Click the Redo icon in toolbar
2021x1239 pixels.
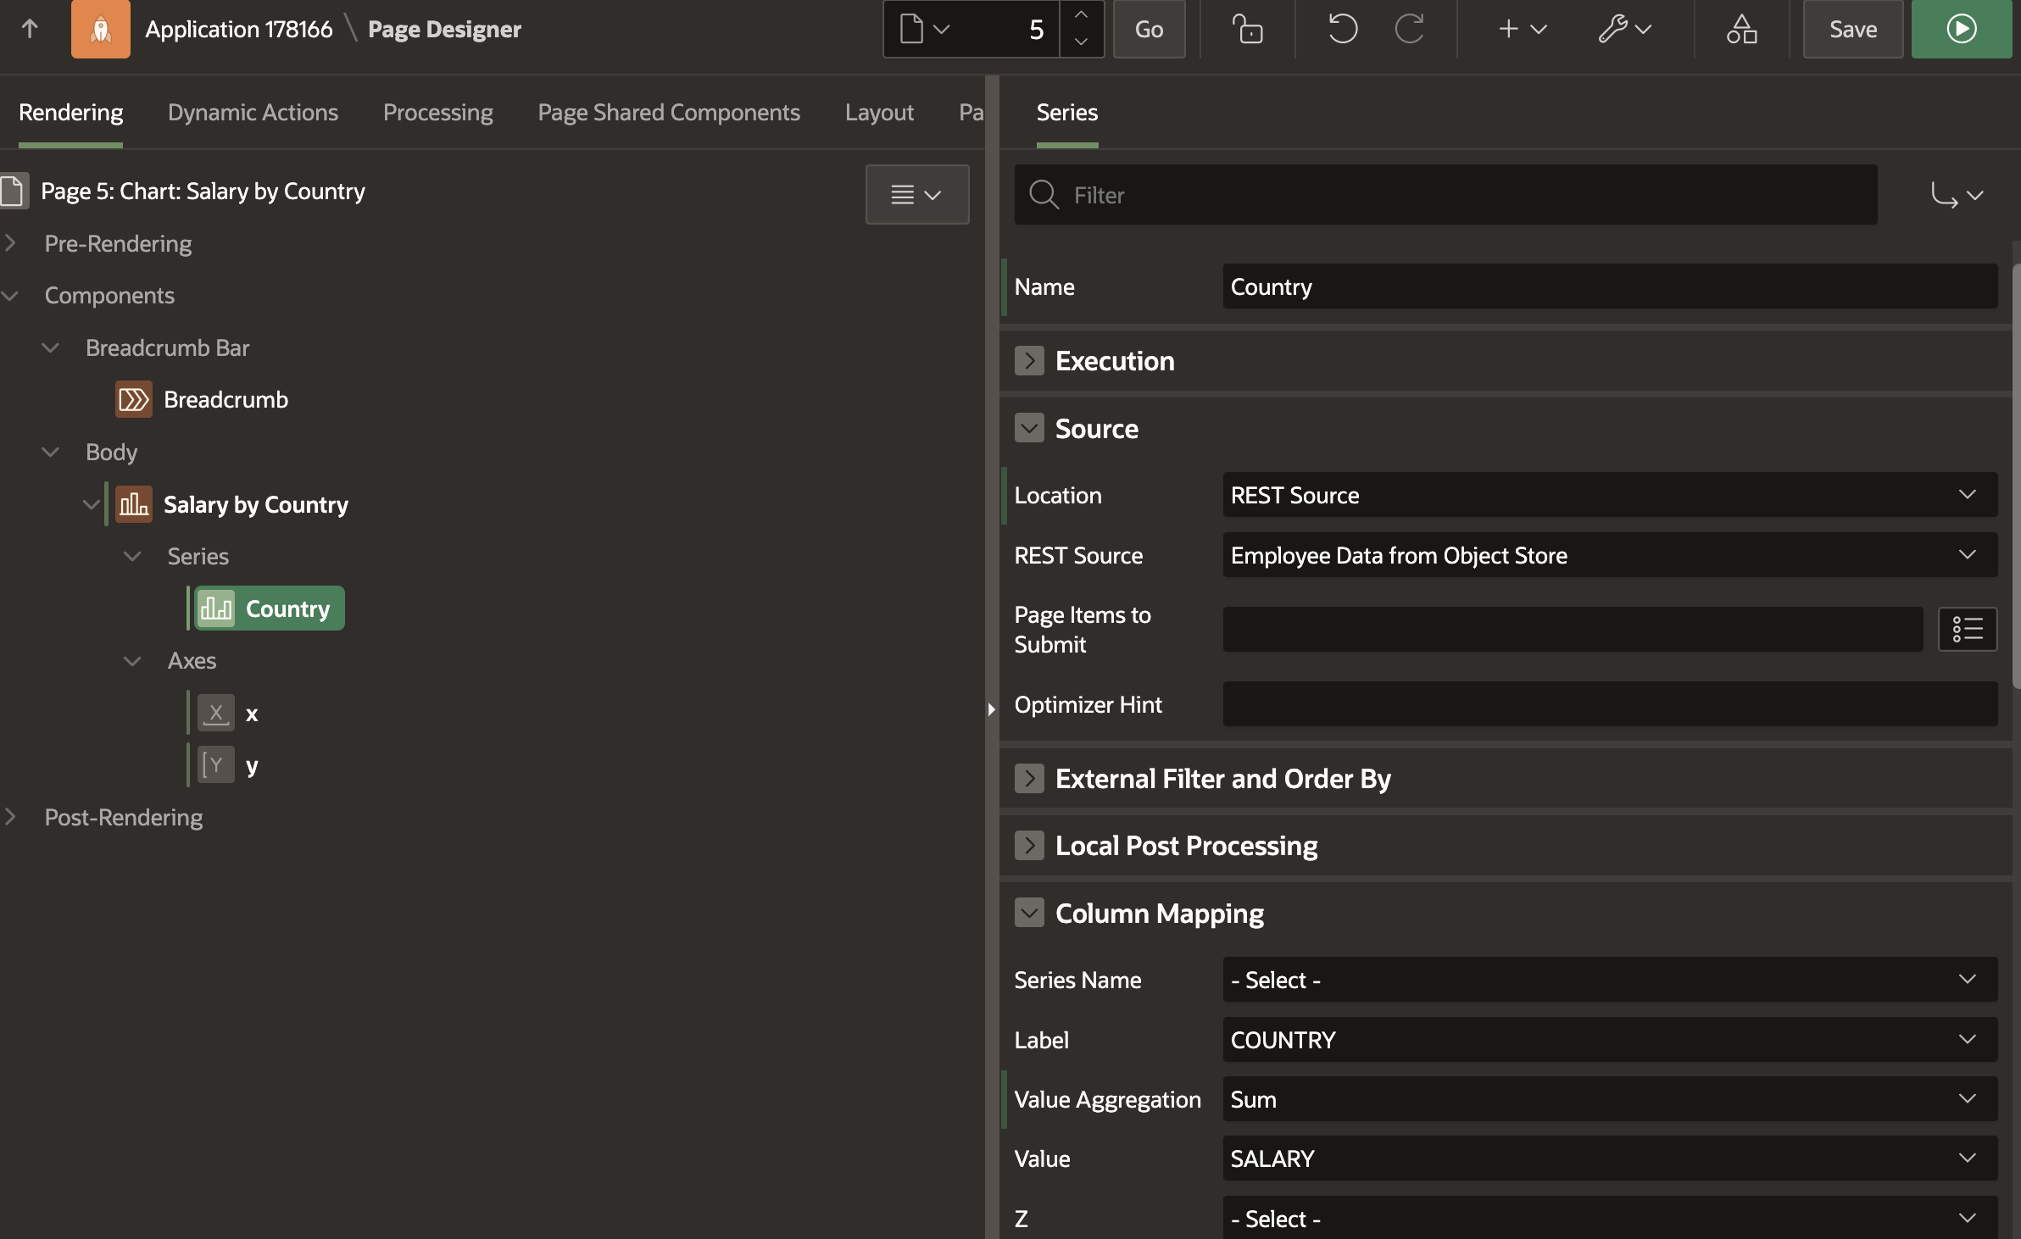point(1409,29)
